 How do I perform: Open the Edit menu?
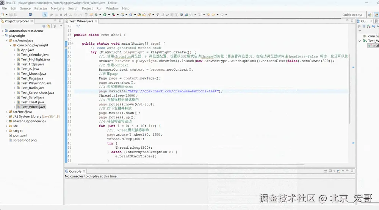click(x=13, y=8)
